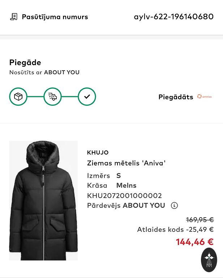Select the product code KHU2072001000002
223x278 pixels.
[124, 195]
